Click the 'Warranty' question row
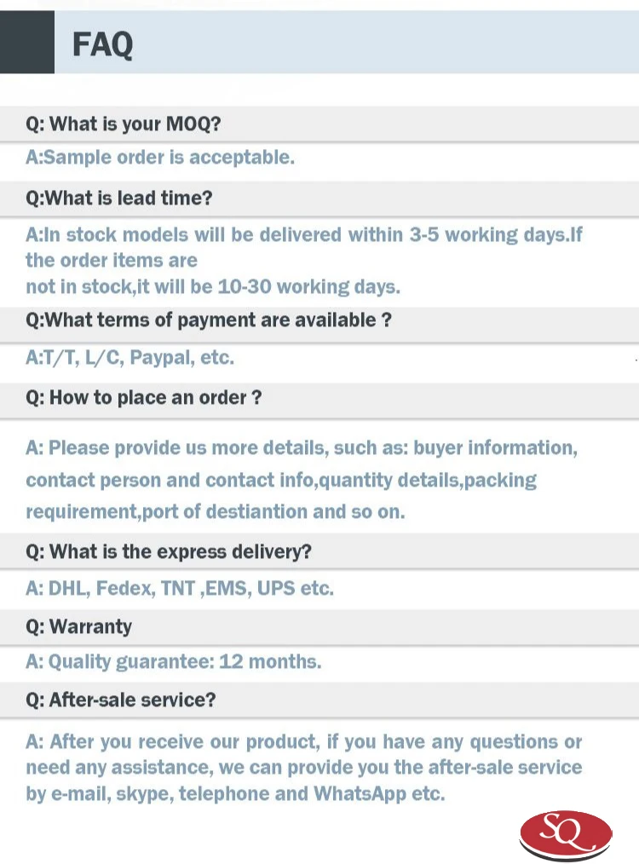The width and height of the screenshot is (639, 864). (319, 626)
